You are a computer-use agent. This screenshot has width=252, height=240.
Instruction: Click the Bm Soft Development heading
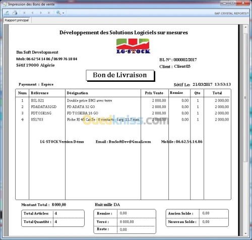click(37, 52)
